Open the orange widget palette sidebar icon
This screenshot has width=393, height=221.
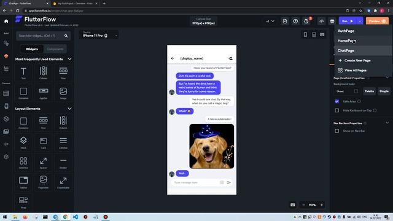6,56
